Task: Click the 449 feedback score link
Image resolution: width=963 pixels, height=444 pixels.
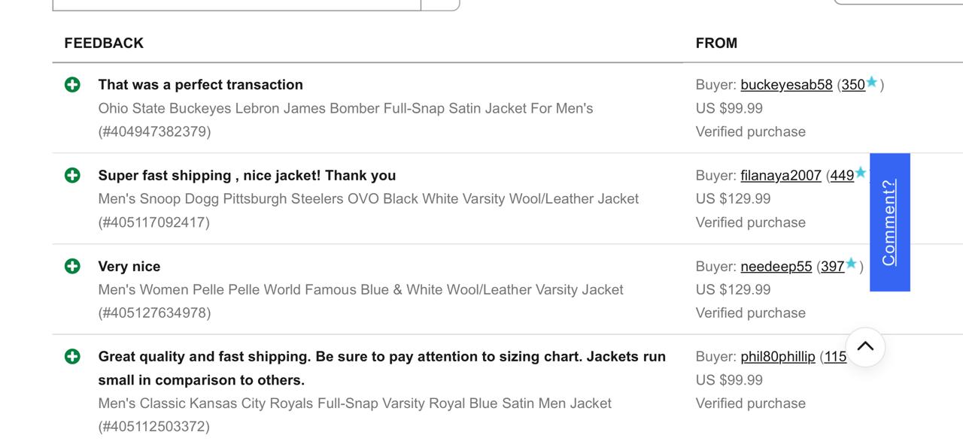Action: [842, 176]
